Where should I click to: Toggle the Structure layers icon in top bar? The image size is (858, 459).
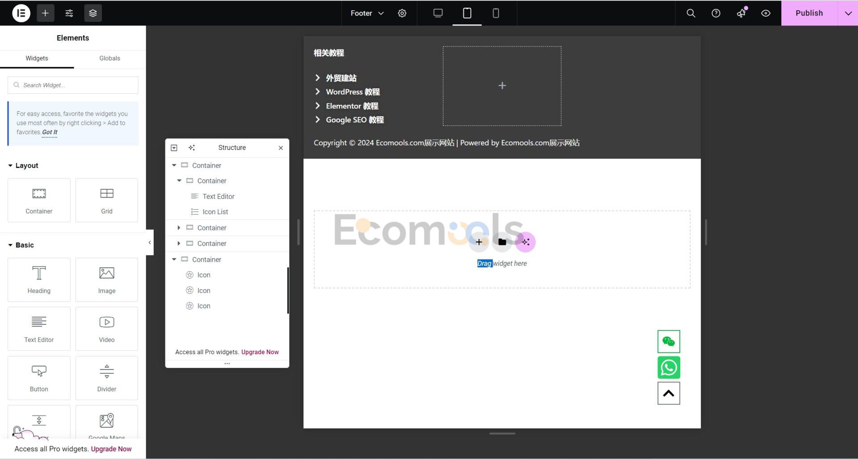coord(93,13)
